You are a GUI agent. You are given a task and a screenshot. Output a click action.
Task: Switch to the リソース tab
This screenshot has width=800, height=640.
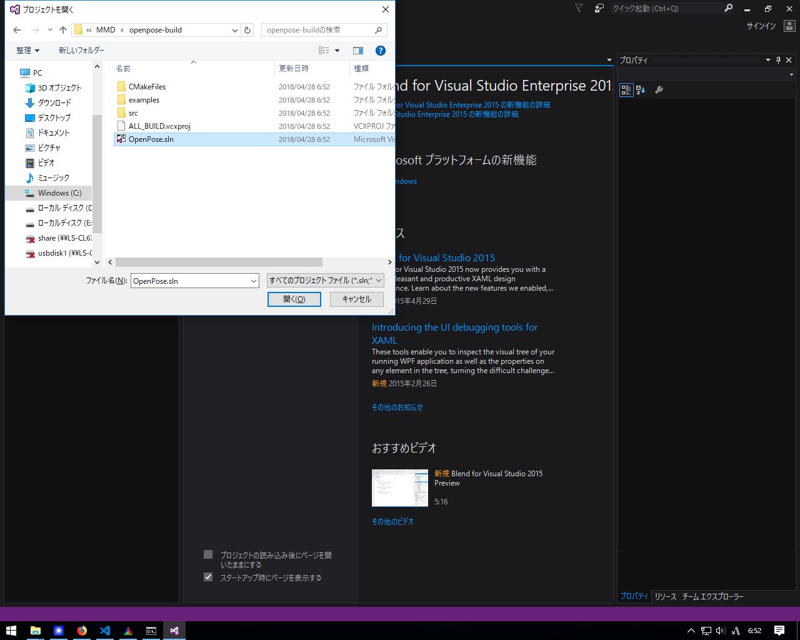665,596
